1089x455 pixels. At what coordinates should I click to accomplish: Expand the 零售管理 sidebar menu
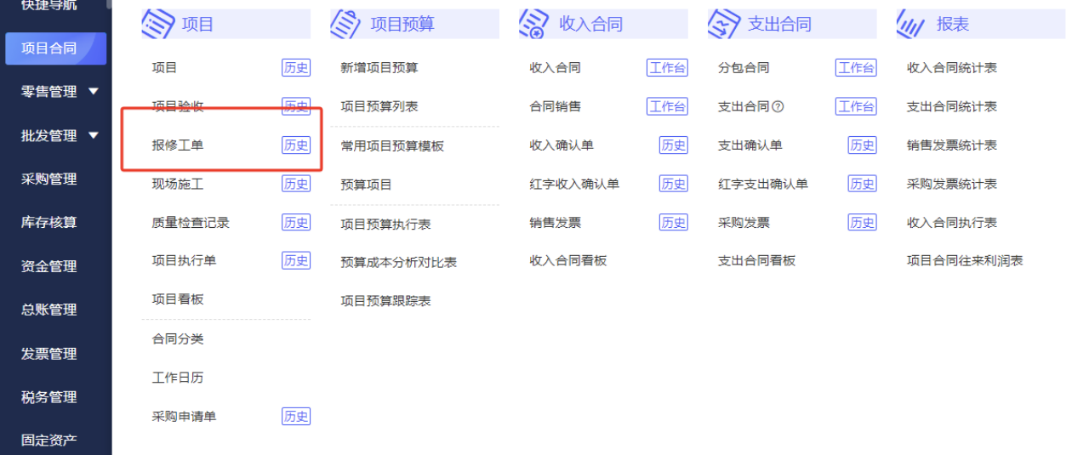94,91
